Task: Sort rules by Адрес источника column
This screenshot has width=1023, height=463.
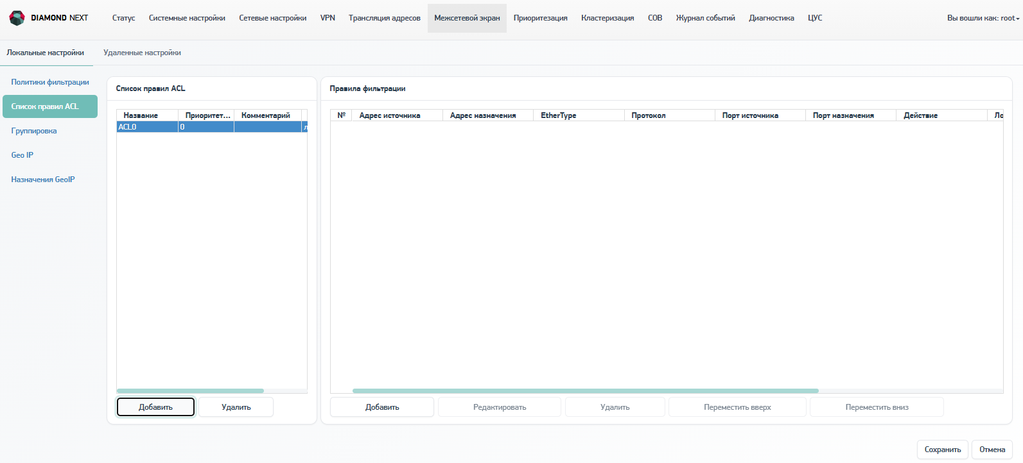Action: coord(397,115)
